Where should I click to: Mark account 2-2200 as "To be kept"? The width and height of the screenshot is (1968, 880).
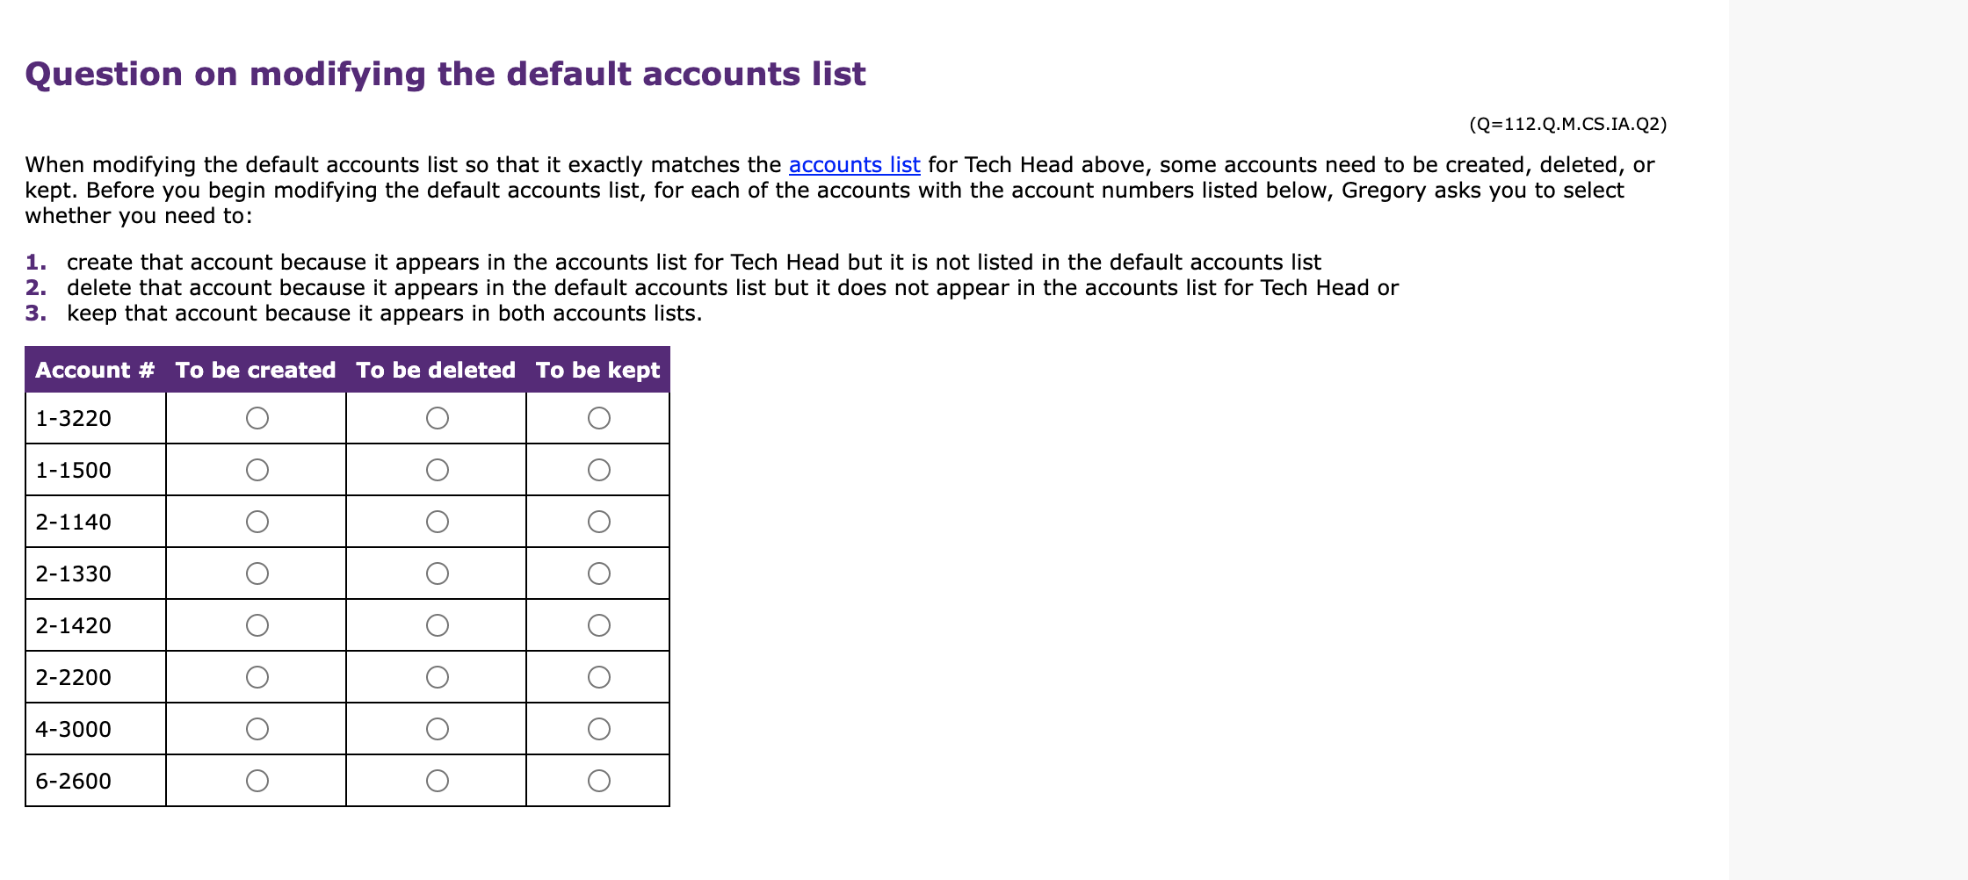click(x=599, y=677)
